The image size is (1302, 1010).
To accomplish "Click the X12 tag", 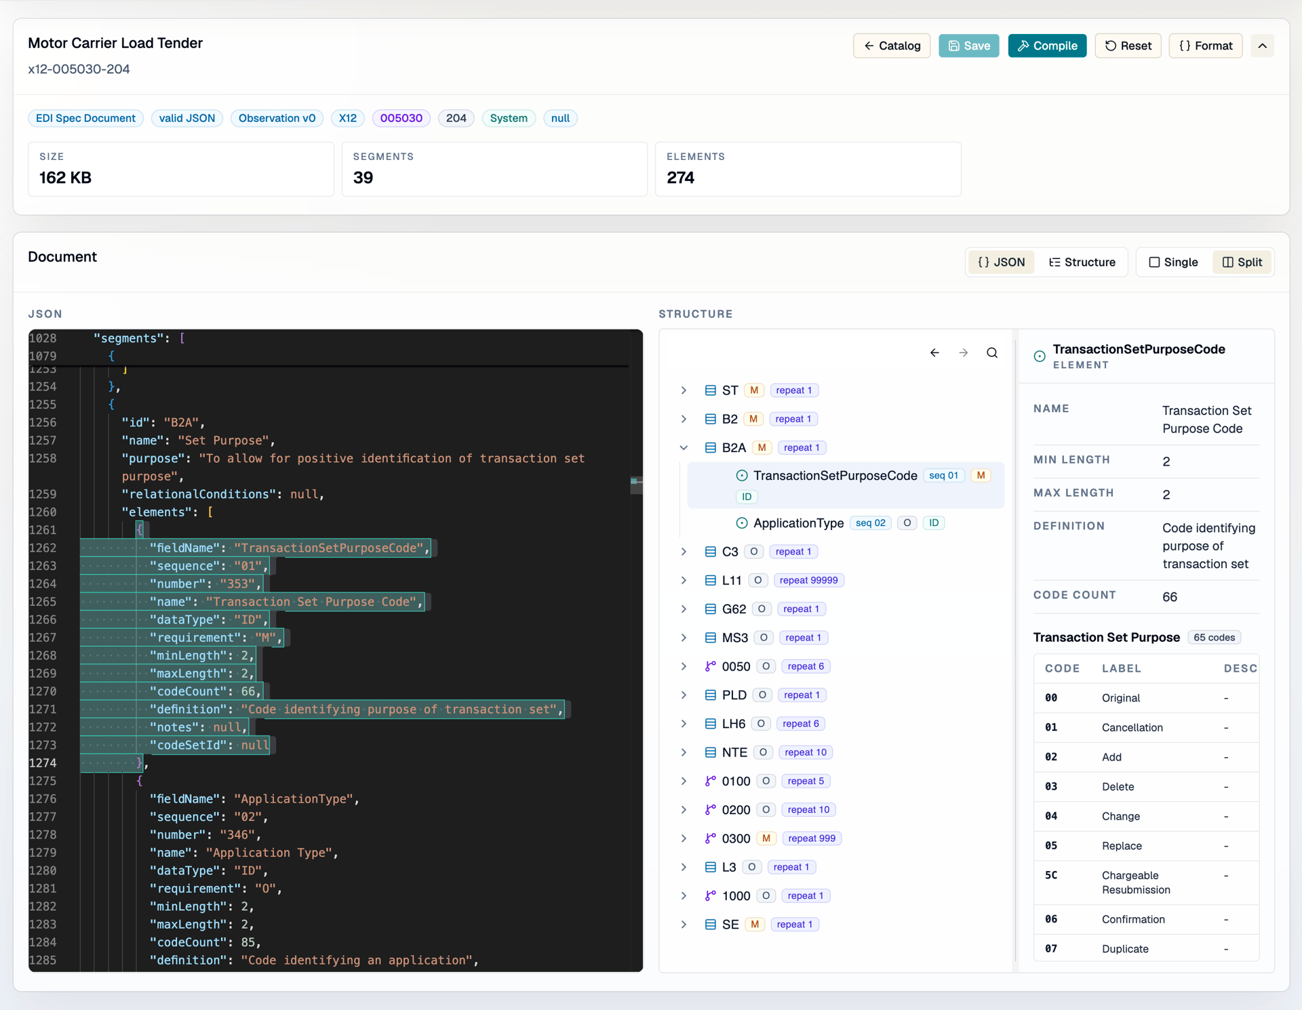I will point(348,118).
